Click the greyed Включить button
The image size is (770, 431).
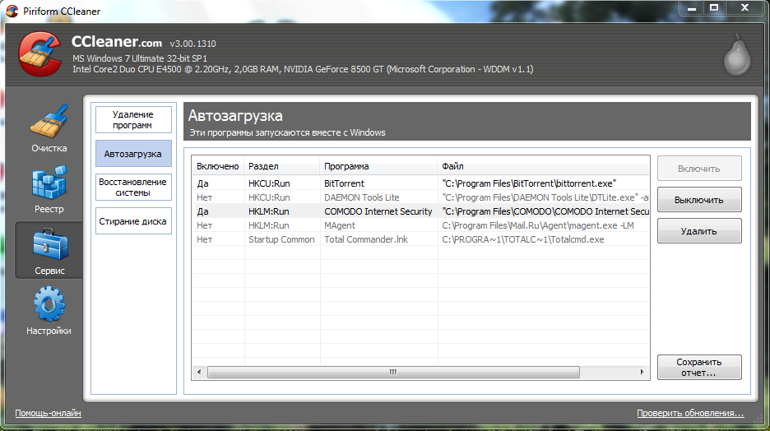click(x=699, y=169)
